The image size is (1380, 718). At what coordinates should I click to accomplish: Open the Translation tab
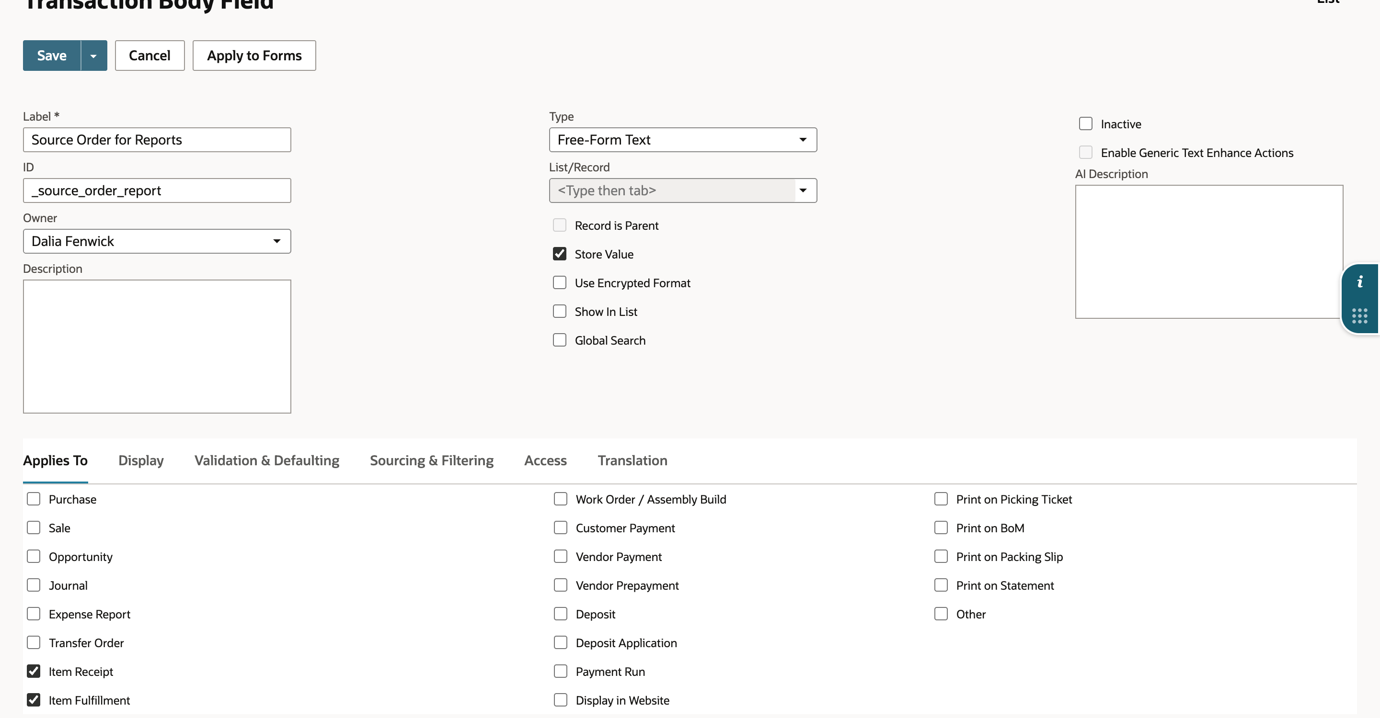[x=632, y=460]
